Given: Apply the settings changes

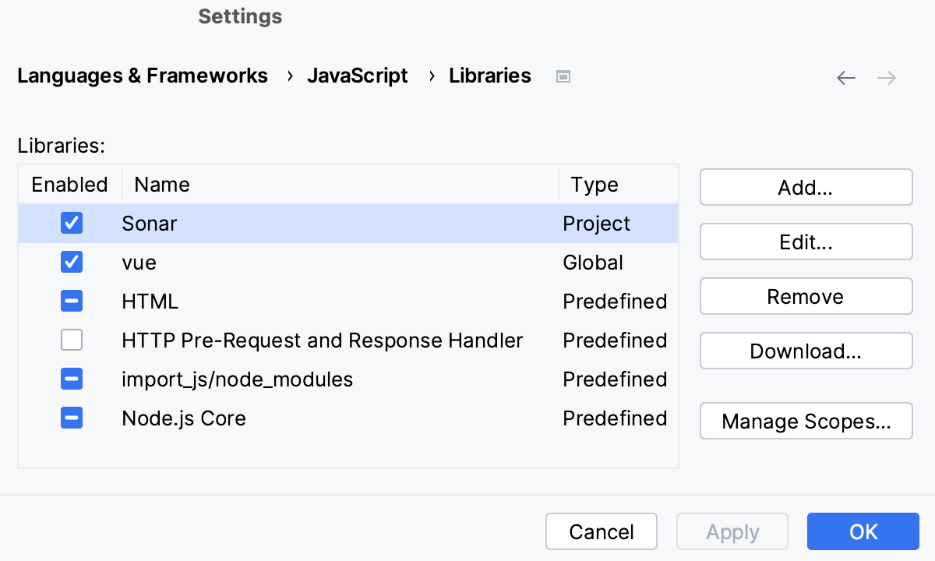Looking at the screenshot, I should (x=732, y=531).
